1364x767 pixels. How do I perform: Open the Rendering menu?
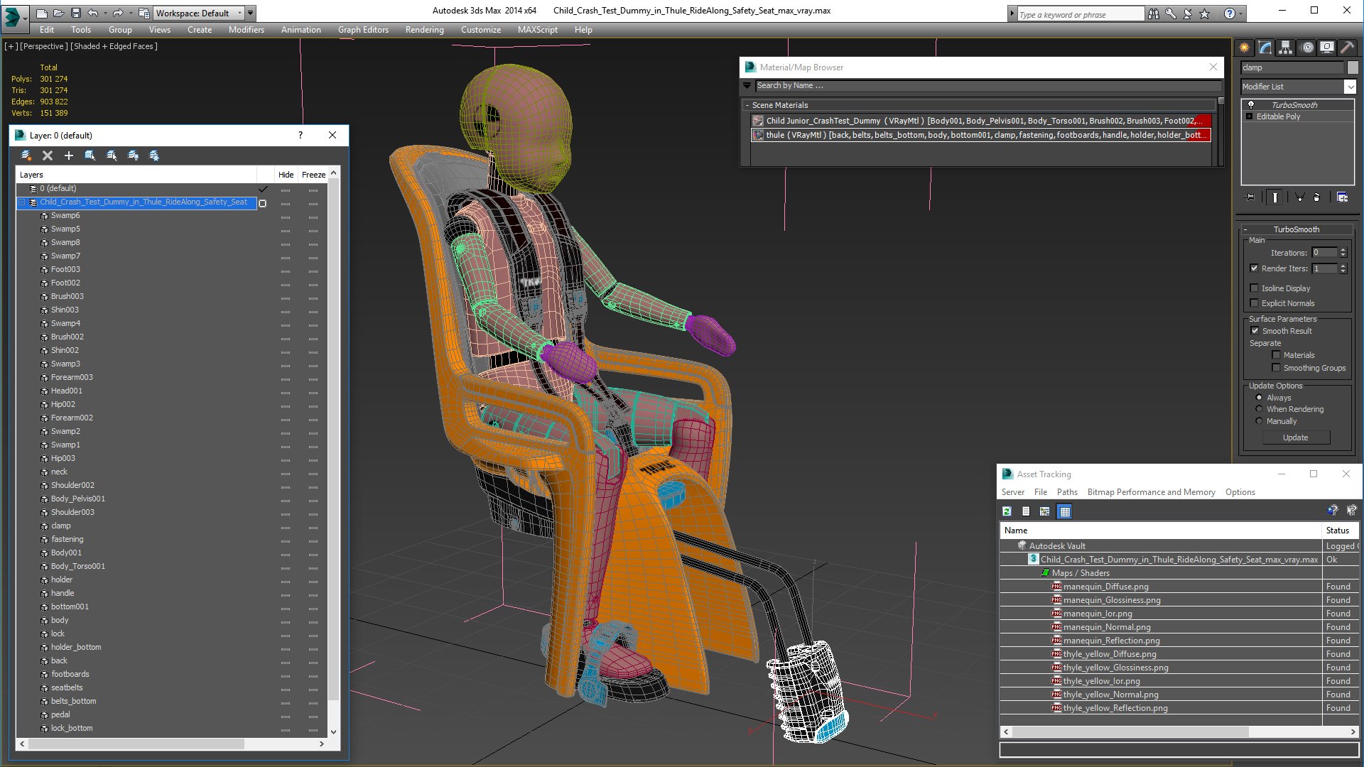424,30
